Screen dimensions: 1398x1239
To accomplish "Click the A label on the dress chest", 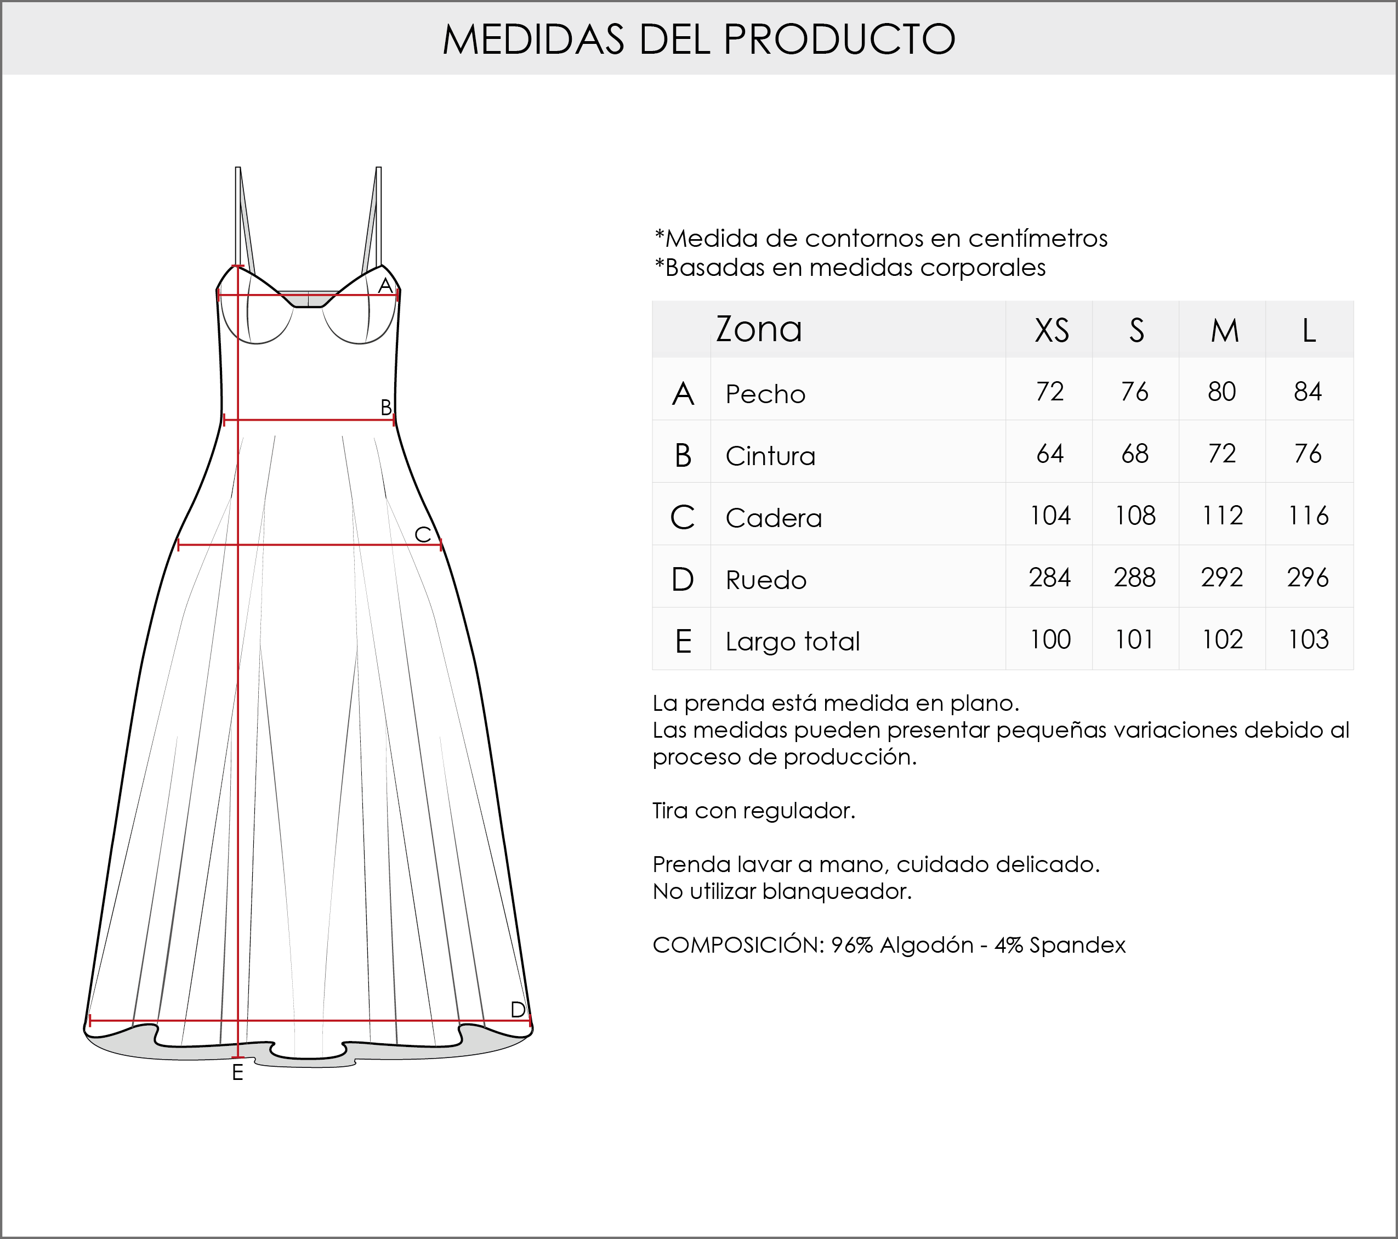I will point(385,285).
